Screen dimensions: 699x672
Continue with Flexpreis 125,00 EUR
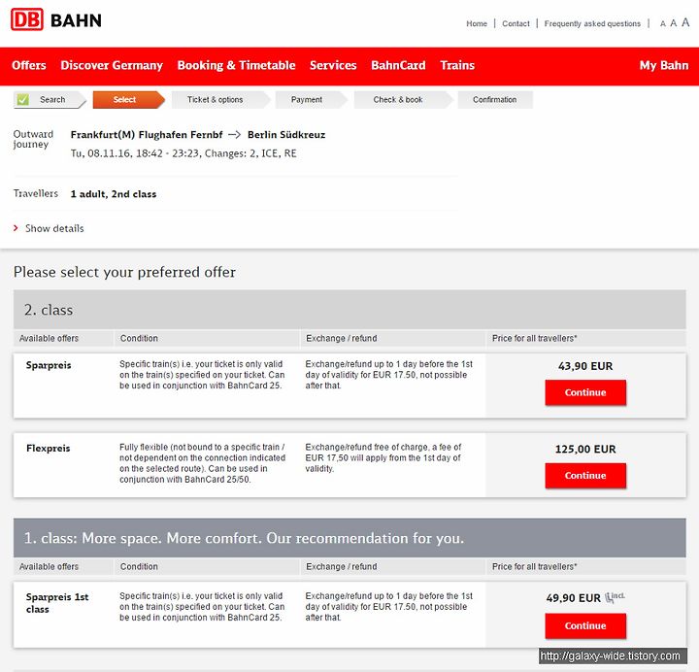tap(585, 476)
